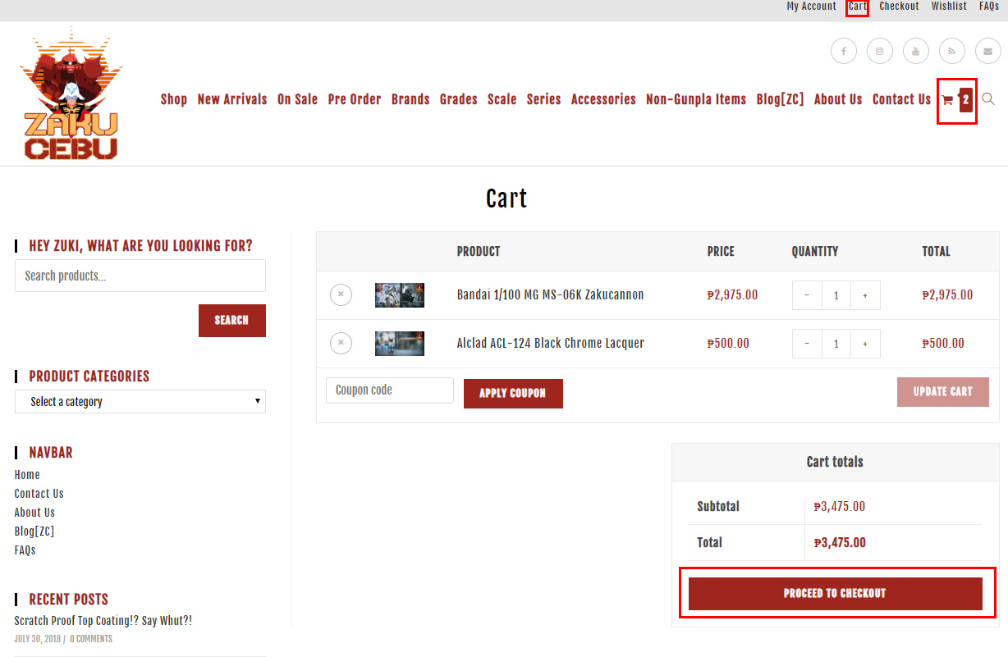Image resolution: width=1008 pixels, height=657 pixels.
Task: Open the Scale menu
Action: [x=502, y=99]
